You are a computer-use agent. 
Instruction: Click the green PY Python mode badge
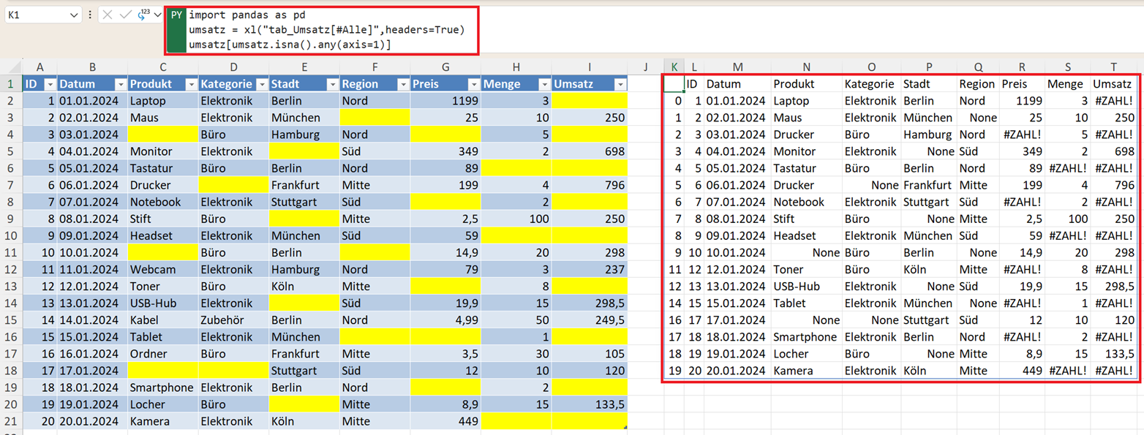click(x=176, y=15)
